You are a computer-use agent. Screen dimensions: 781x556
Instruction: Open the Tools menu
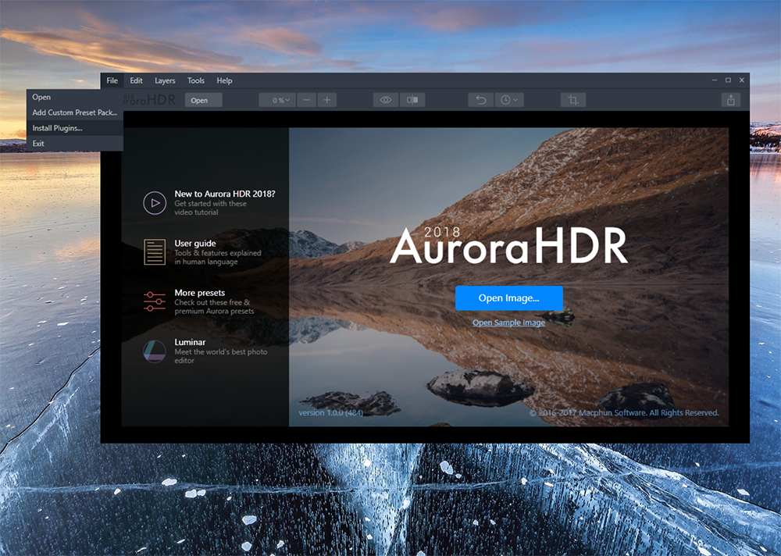click(x=196, y=80)
